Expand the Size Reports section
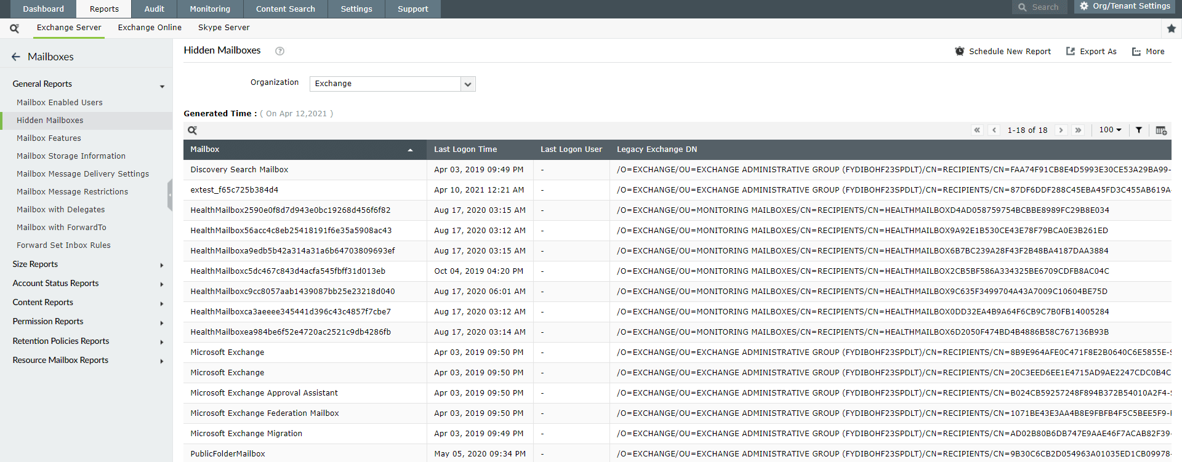1182x462 pixels. coord(162,265)
